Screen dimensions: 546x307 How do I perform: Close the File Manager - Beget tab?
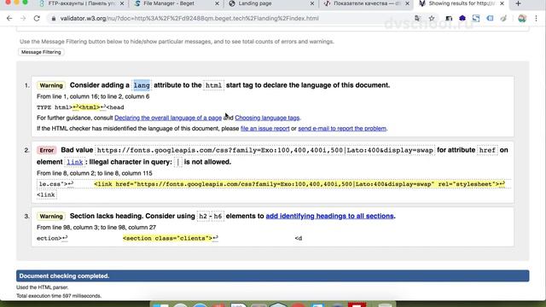[x=217, y=3]
